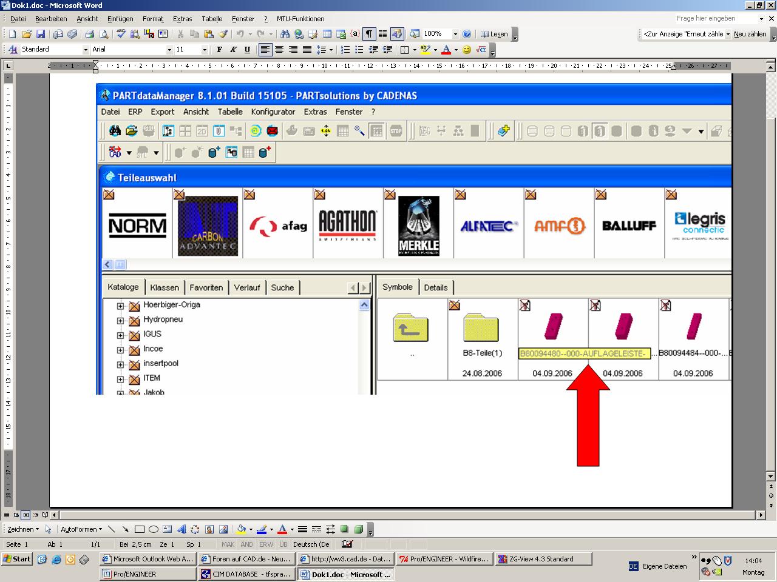Open the Format menu in Word
This screenshot has width=777, height=582.
click(x=153, y=19)
